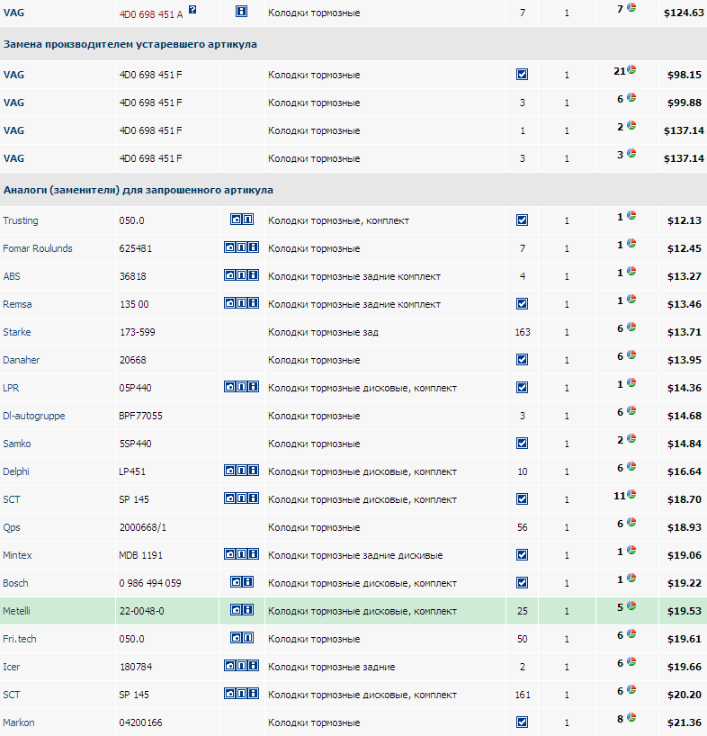Click the 'Колодки тормозные зад' description

[x=323, y=332]
